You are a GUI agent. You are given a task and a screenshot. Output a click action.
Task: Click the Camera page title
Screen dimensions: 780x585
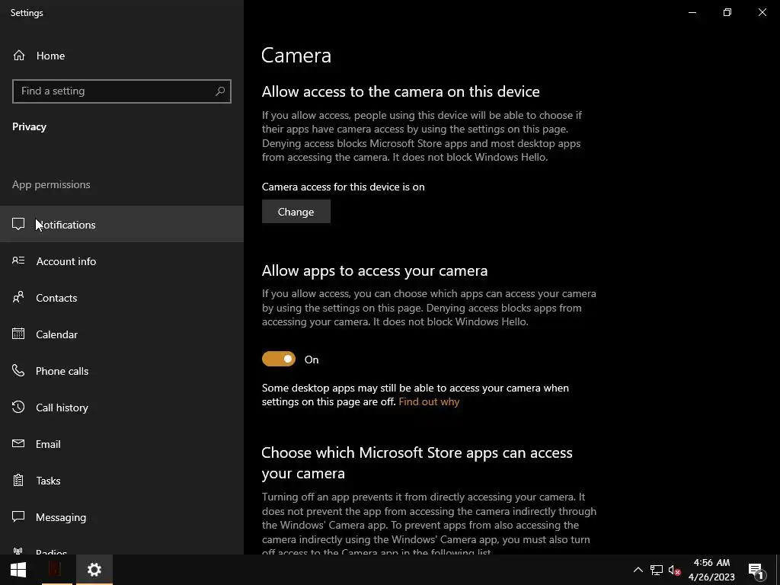296,55
